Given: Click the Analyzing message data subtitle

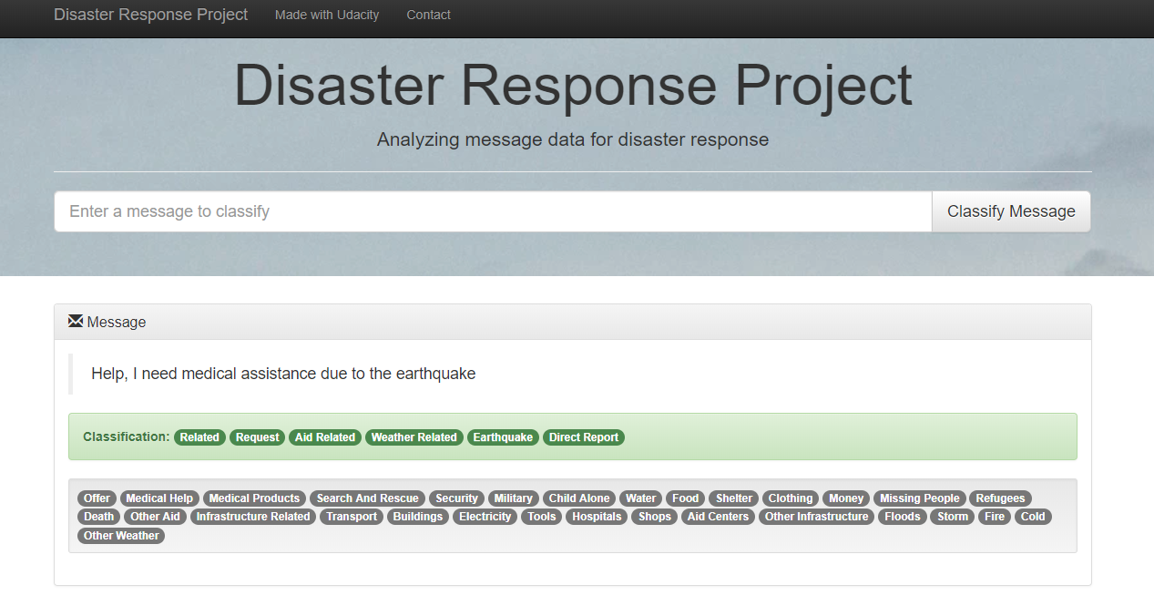Looking at the screenshot, I should click(x=573, y=139).
